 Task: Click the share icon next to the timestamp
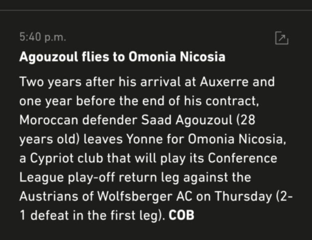(282, 38)
